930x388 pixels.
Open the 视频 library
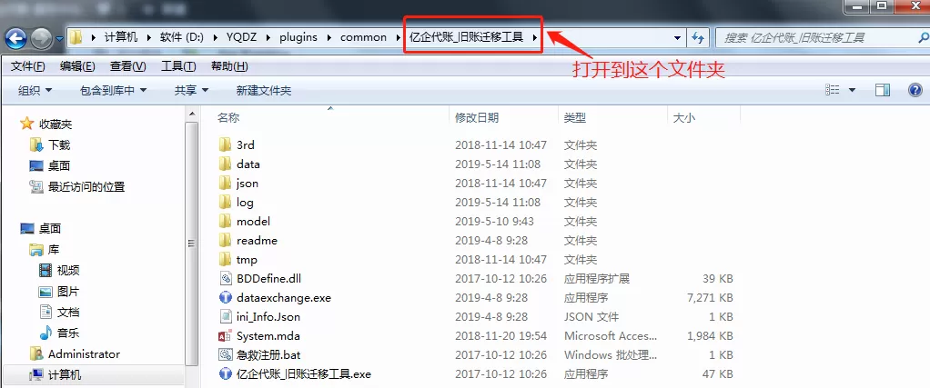point(68,271)
